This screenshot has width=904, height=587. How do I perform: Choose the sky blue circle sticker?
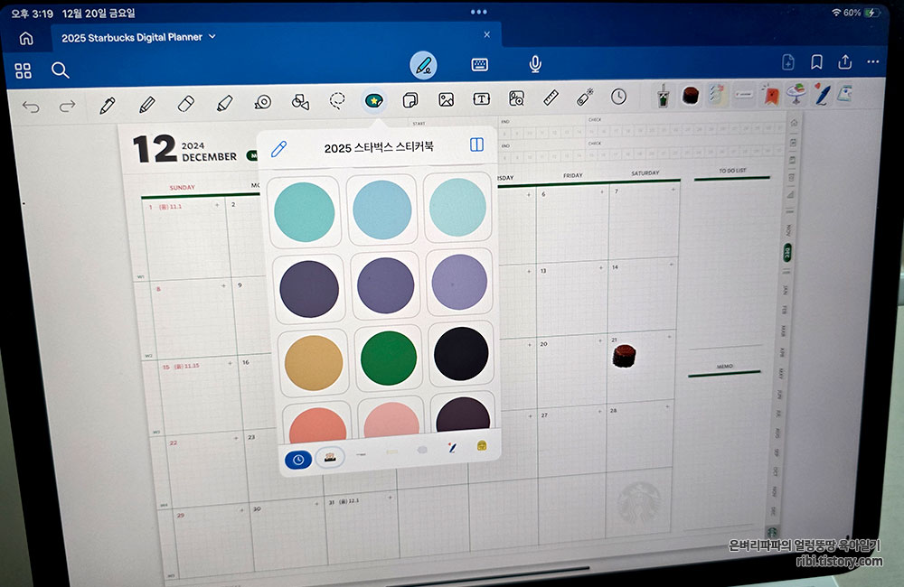click(x=381, y=210)
